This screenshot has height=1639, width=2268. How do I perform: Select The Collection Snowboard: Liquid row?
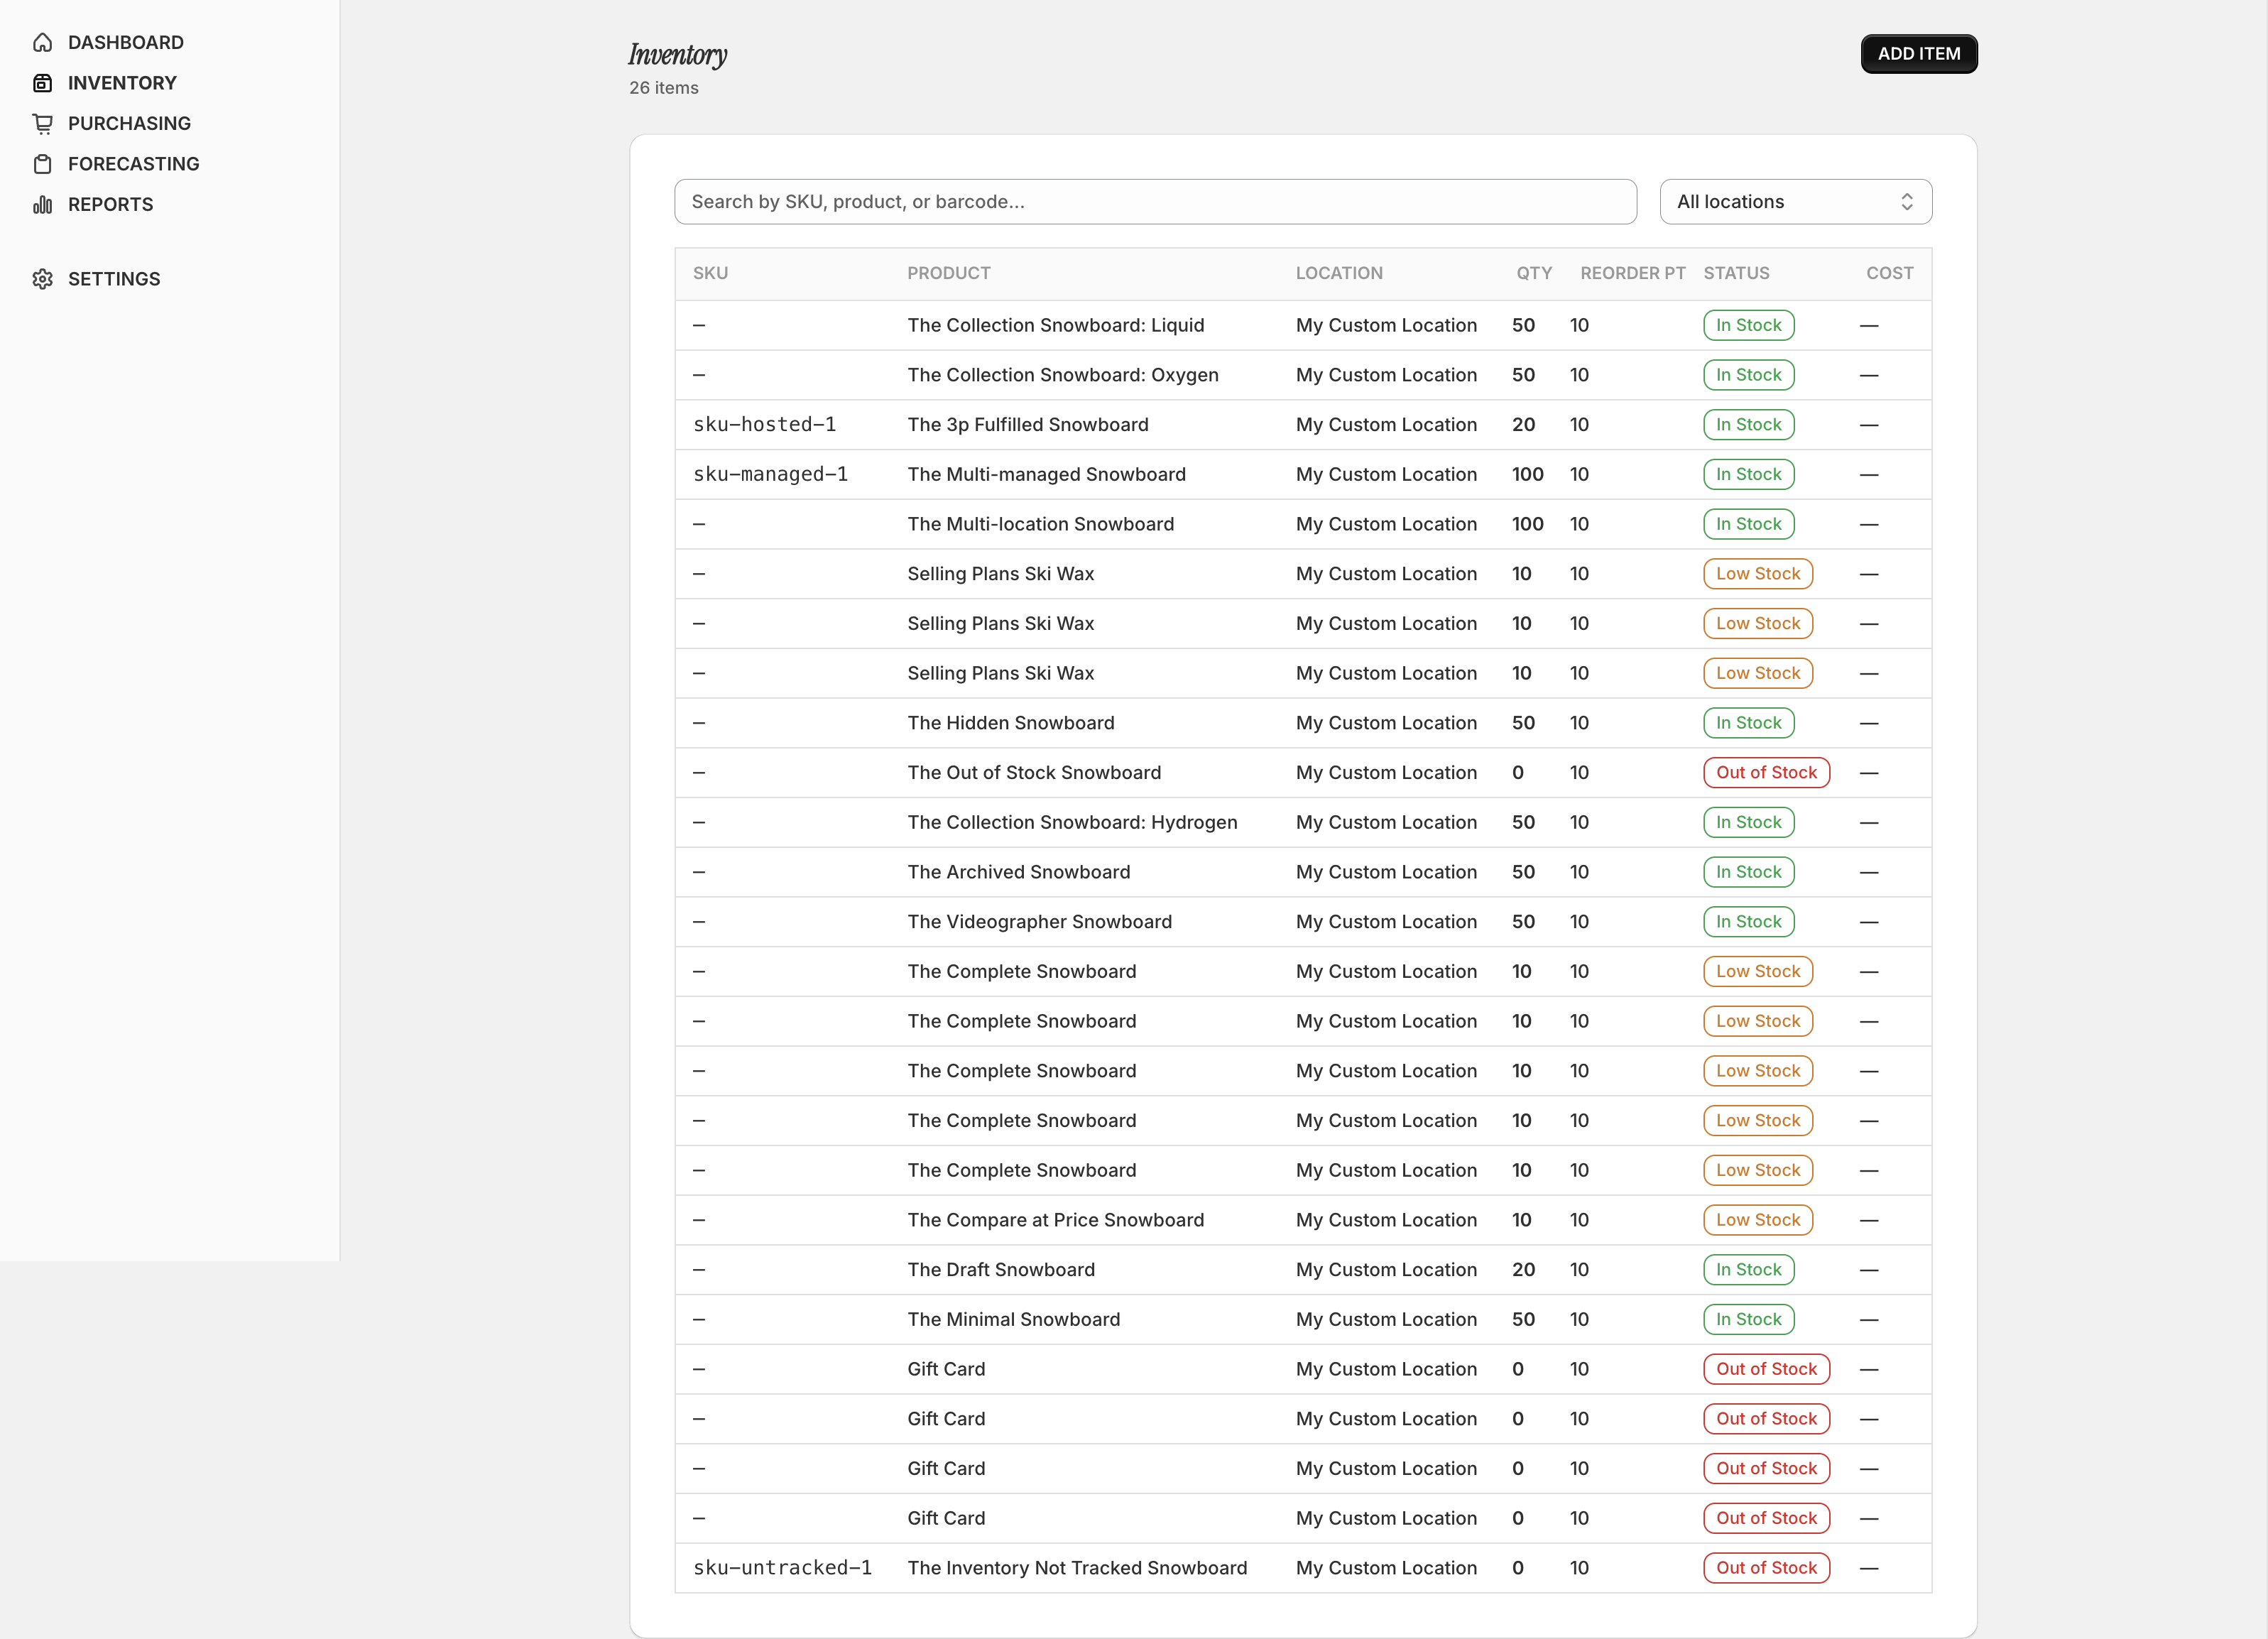click(x=1303, y=325)
